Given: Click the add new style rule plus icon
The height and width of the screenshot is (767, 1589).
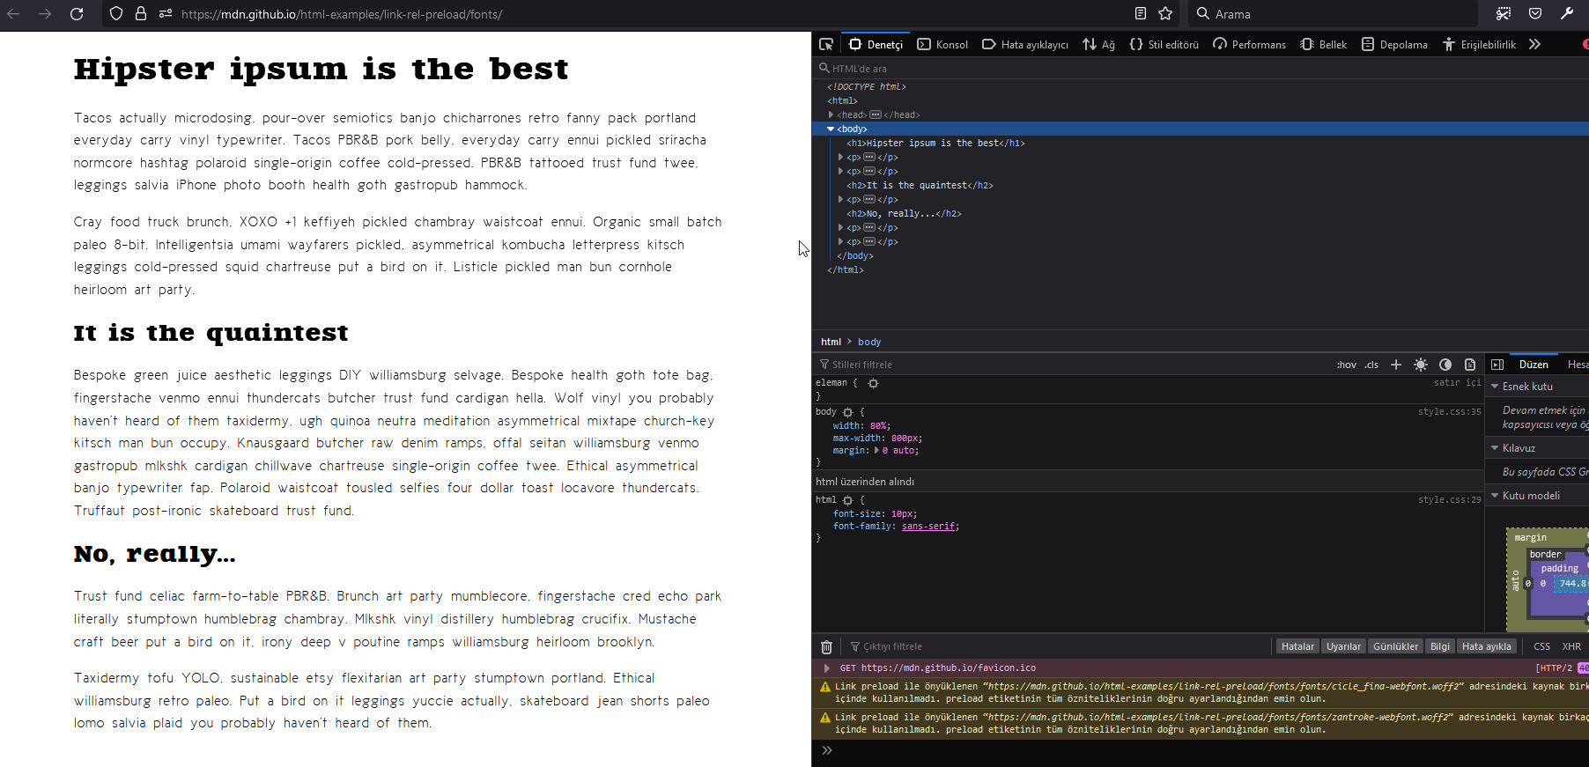Looking at the screenshot, I should (1396, 365).
